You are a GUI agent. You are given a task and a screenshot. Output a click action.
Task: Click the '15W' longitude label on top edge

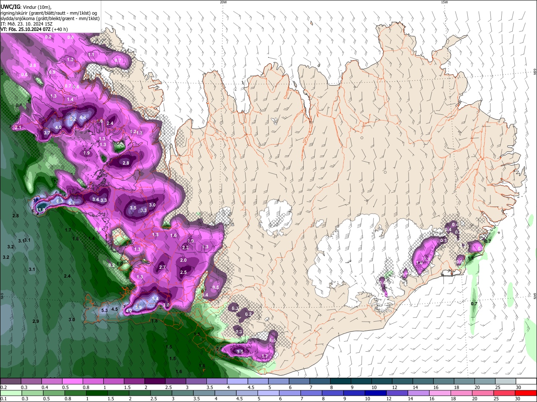click(444, 2)
